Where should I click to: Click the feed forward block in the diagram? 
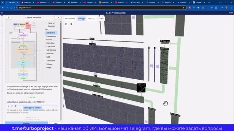pyautogui.click(x=23, y=64)
